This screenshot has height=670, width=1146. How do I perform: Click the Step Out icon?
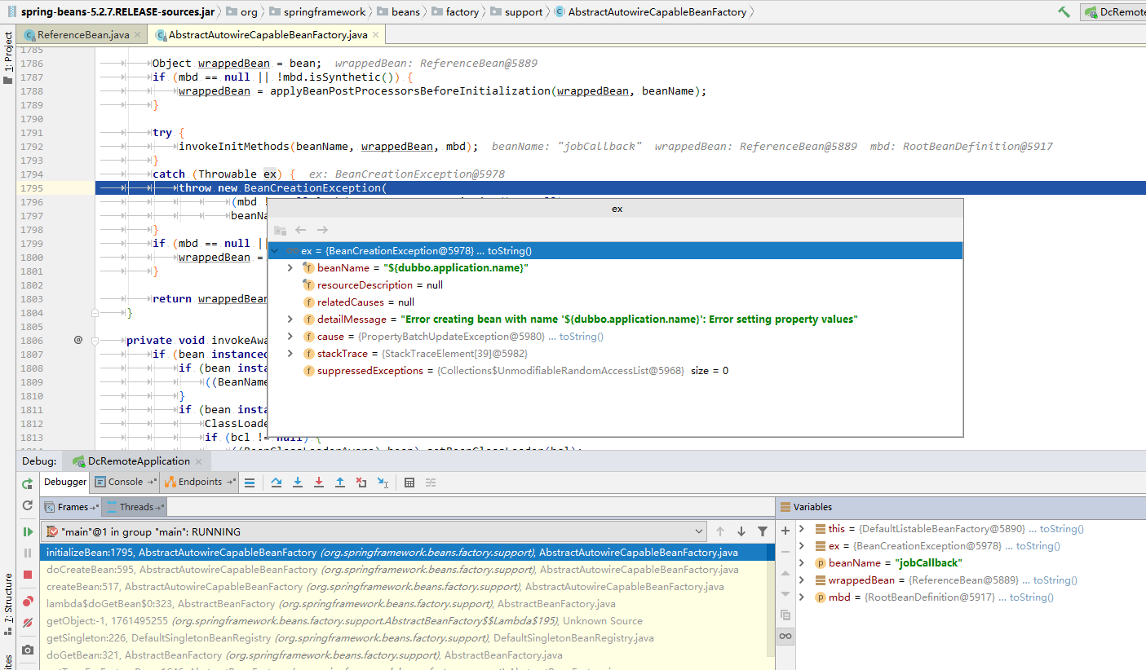(x=340, y=483)
